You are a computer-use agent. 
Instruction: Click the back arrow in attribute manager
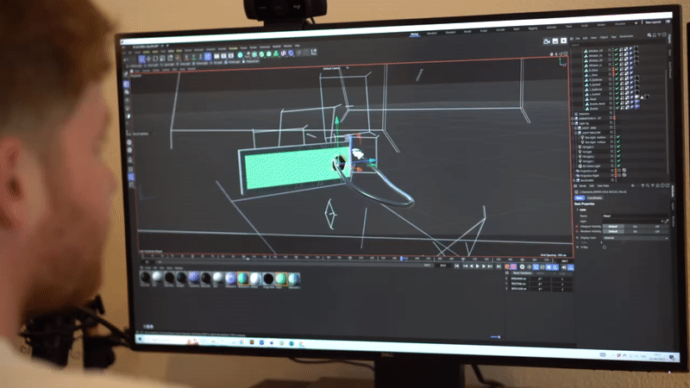coord(633,185)
